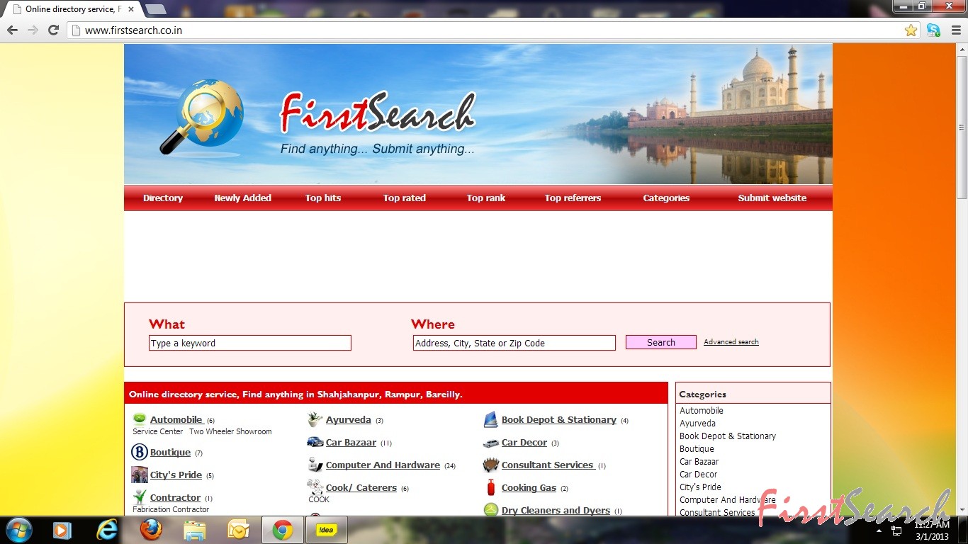Click the Car Bazaar car icon
The image size is (968, 544).
coord(315,442)
